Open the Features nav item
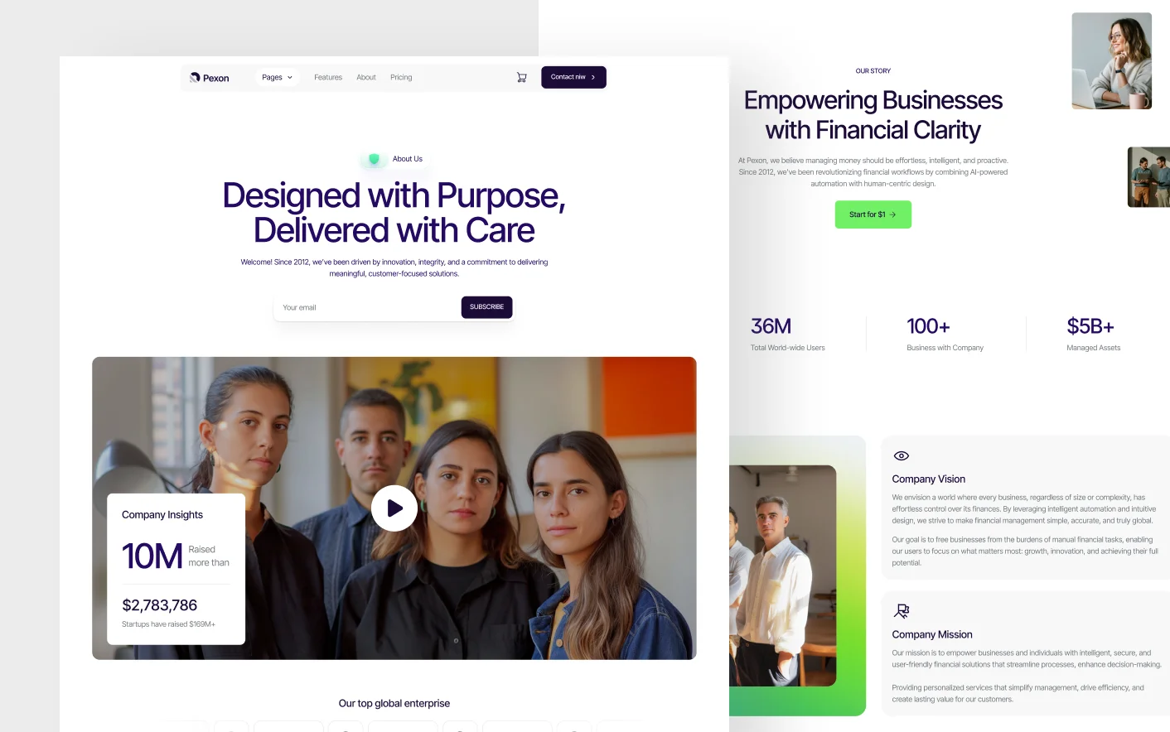This screenshot has height=732, width=1170. point(328,77)
